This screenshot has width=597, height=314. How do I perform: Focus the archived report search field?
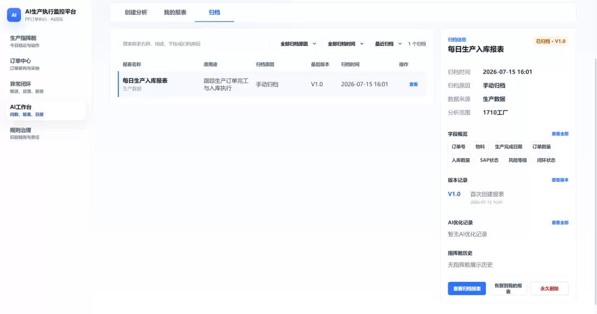[x=193, y=44]
